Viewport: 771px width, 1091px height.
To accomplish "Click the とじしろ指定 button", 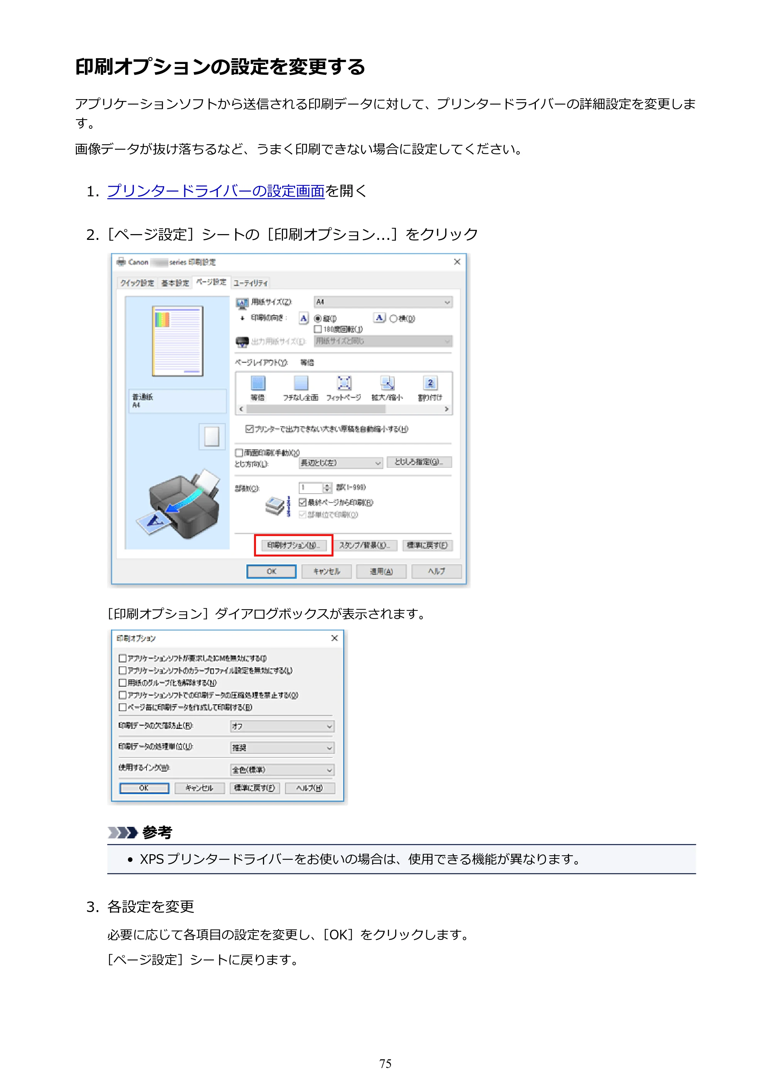I will coord(419,462).
